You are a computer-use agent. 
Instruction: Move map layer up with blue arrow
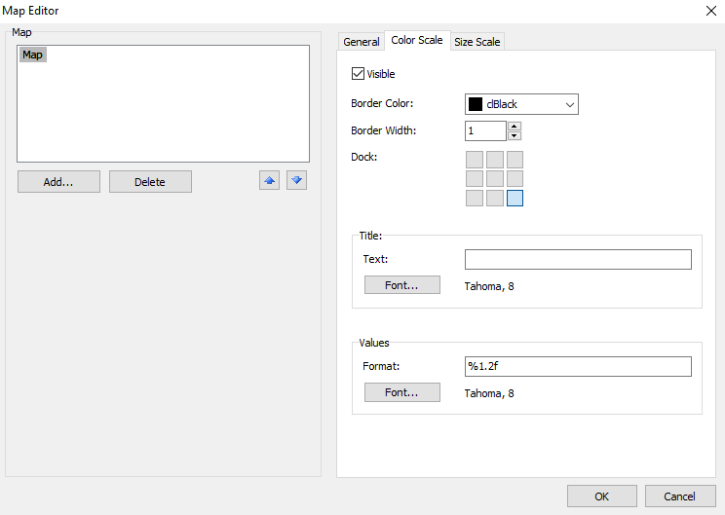tap(269, 181)
